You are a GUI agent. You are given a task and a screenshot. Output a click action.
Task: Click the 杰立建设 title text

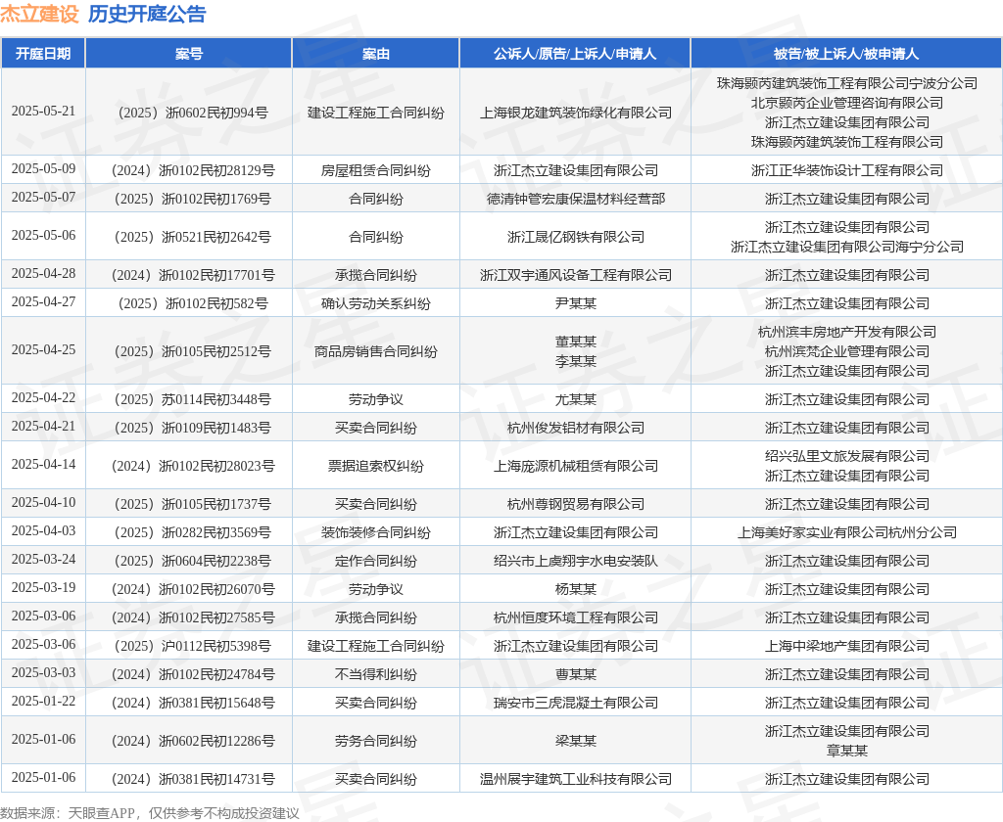point(39,14)
